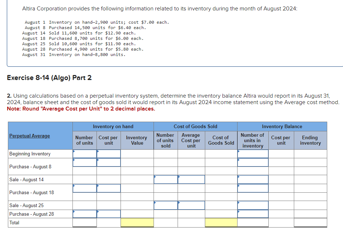Select Purchase August 28 cost per unit field
This screenshot has width=343, height=248.
108,214
